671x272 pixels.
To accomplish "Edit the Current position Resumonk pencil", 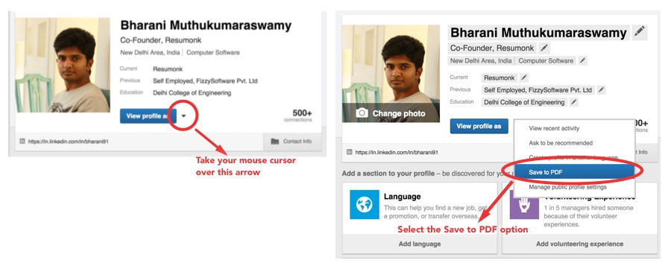I will [524, 78].
